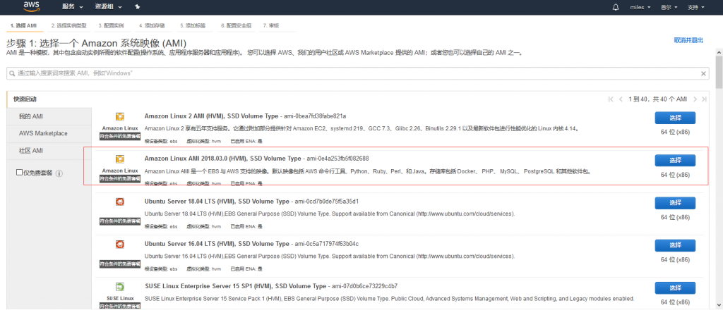723x327 pixels.
Task: Open the miles account dropdown
Action: (x=640, y=7)
